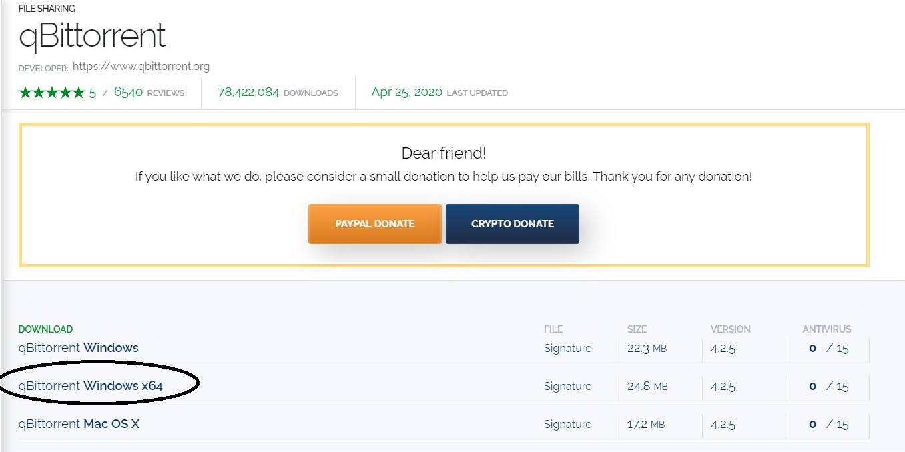Click the 24.8 MB size value

click(x=647, y=386)
